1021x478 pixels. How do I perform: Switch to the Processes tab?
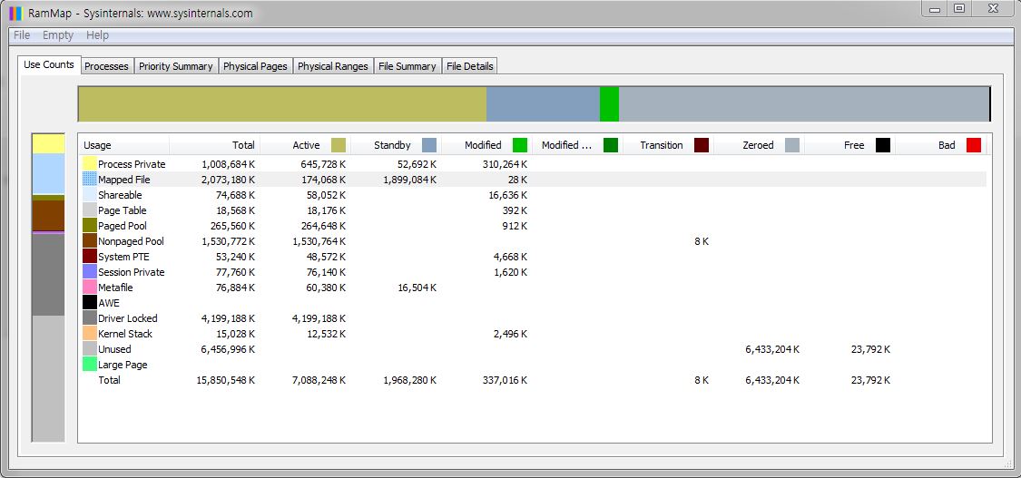[106, 66]
